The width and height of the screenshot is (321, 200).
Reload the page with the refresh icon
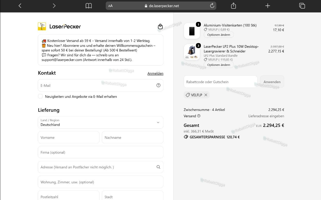[x=212, y=6]
